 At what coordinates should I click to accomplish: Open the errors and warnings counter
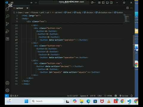point(14,96)
